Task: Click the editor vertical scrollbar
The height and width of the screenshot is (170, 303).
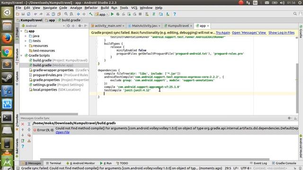Action: point(297,89)
